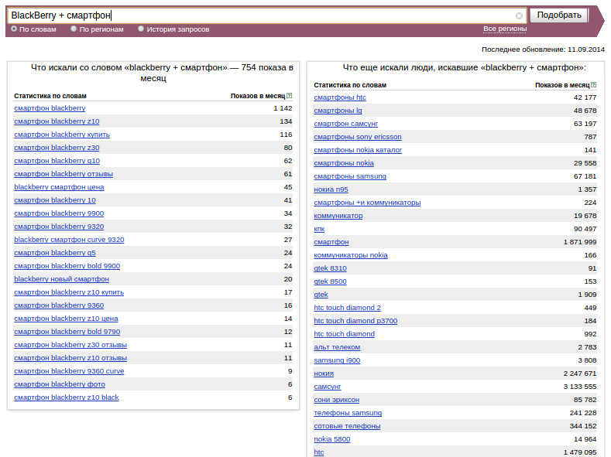The image size is (611, 457).
Task: Open the смартфон blackberry 10 link
Action: tap(54, 200)
